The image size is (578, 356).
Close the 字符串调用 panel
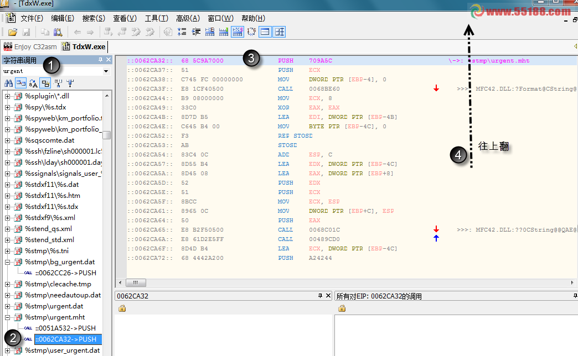point(109,60)
